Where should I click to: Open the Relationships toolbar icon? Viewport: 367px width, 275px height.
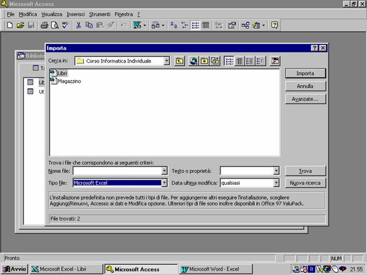coord(246,25)
